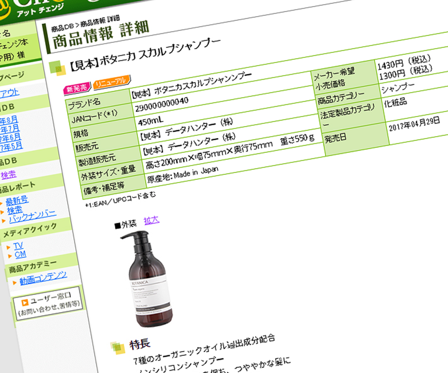This screenshot has height=373, width=448.
Task: Click the 新発売 pink badge
Action: click(77, 88)
